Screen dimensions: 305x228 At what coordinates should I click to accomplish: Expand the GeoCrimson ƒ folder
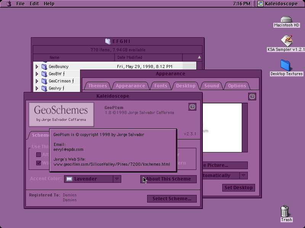[x=37, y=81]
